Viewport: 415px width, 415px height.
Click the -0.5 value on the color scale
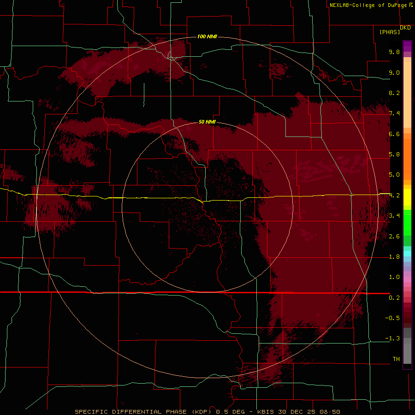pyautogui.click(x=392, y=318)
